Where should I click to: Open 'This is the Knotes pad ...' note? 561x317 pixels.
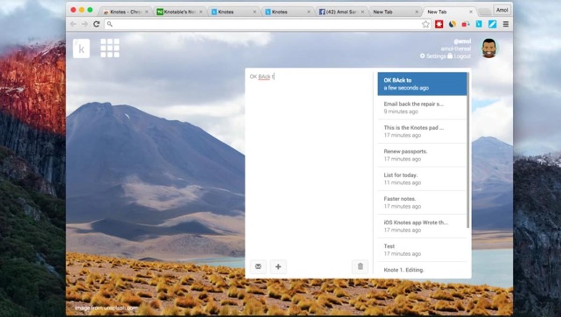coord(422,131)
